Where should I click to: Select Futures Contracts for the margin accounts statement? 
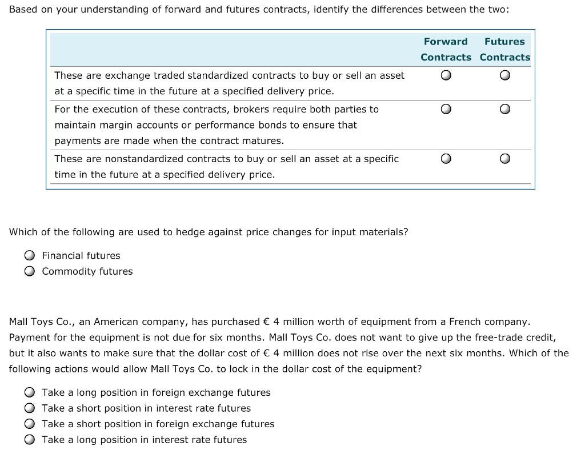tap(504, 109)
